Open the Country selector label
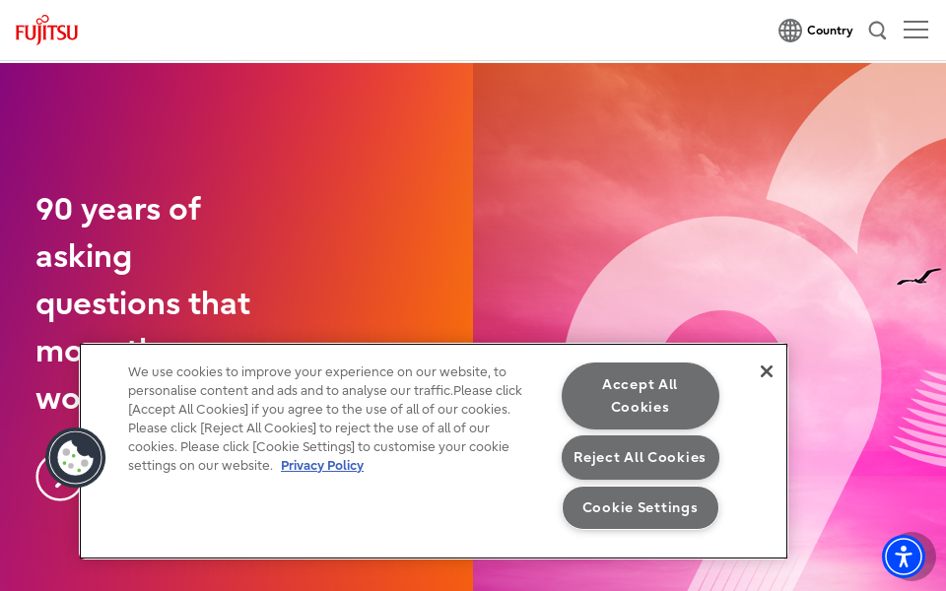 (x=830, y=31)
